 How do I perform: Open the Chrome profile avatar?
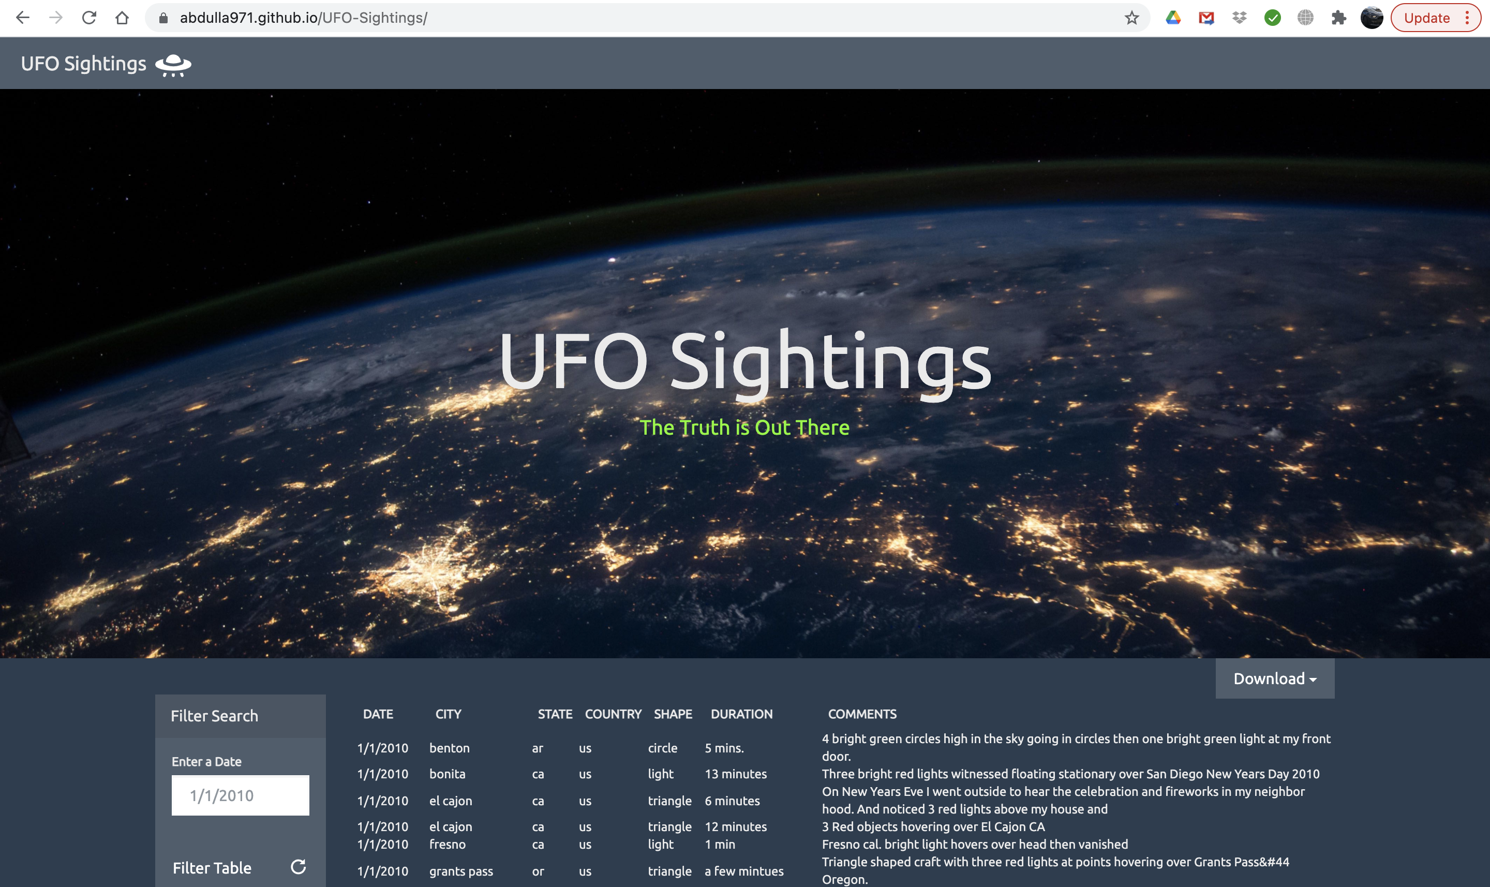coord(1372,18)
